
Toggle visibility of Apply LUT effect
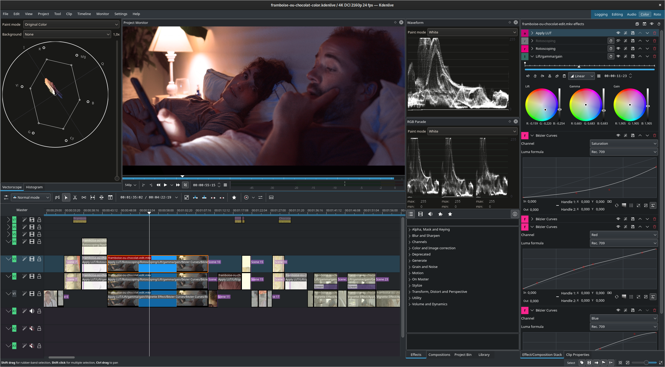click(x=617, y=32)
